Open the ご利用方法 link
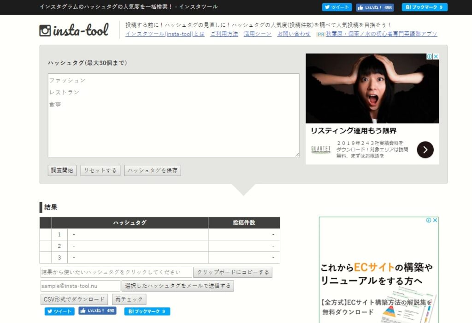The height and width of the screenshot is (323, 472). (x=224, y=34)
